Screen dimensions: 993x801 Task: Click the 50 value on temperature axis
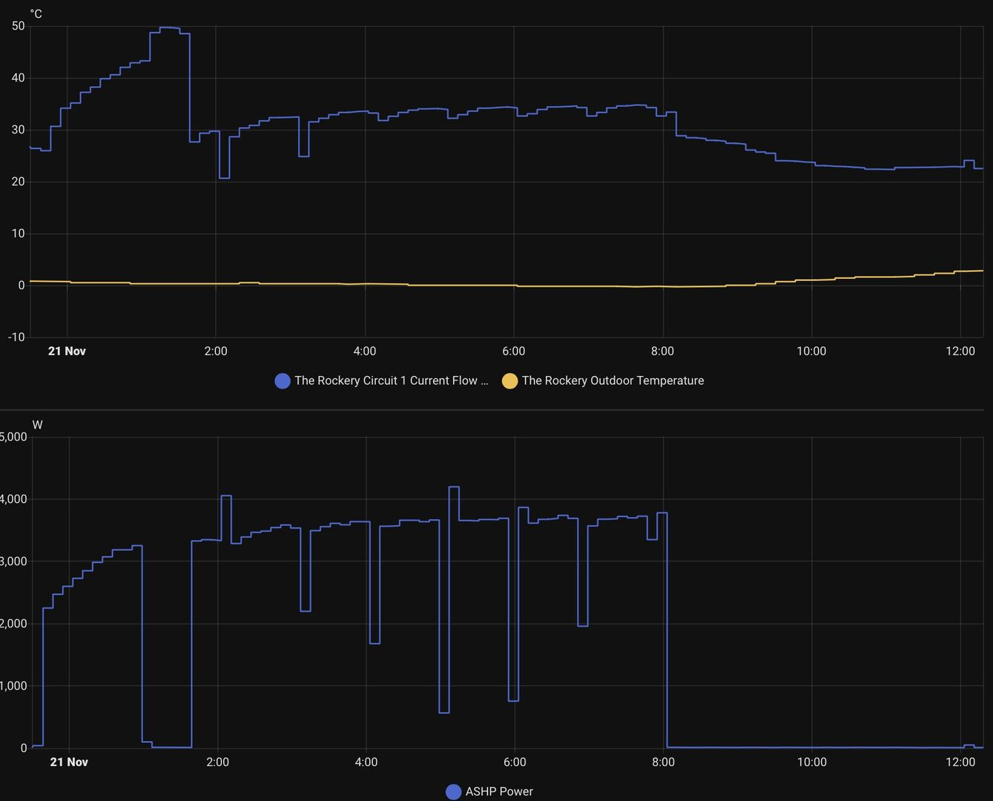19,26
